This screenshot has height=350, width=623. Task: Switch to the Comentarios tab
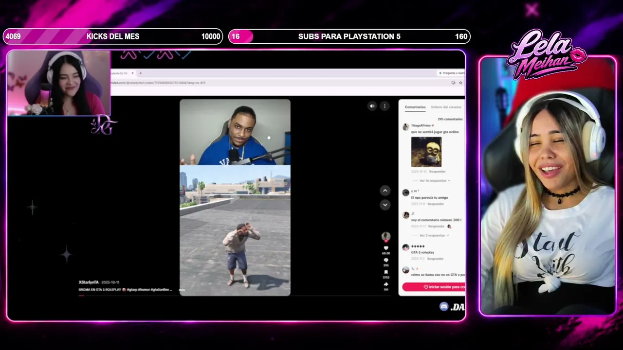pyautogui.click(x=415, y=107)
